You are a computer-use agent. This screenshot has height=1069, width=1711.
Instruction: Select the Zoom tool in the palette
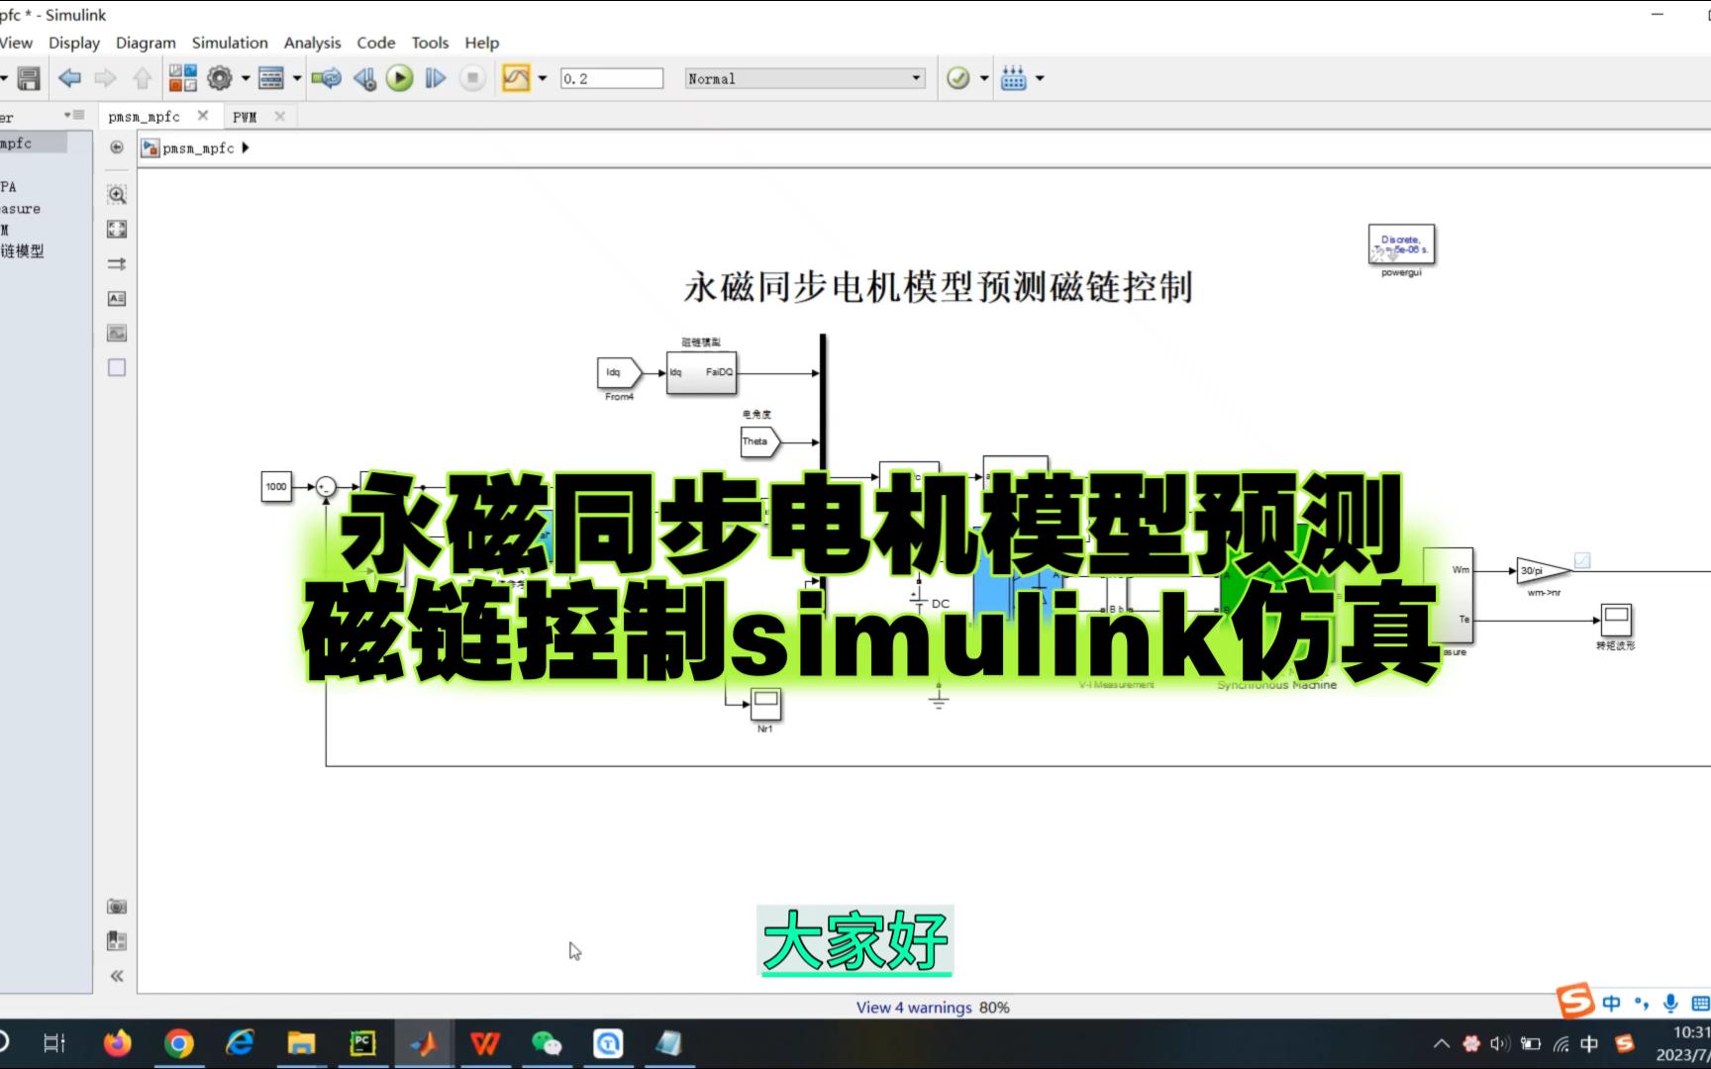117,195
